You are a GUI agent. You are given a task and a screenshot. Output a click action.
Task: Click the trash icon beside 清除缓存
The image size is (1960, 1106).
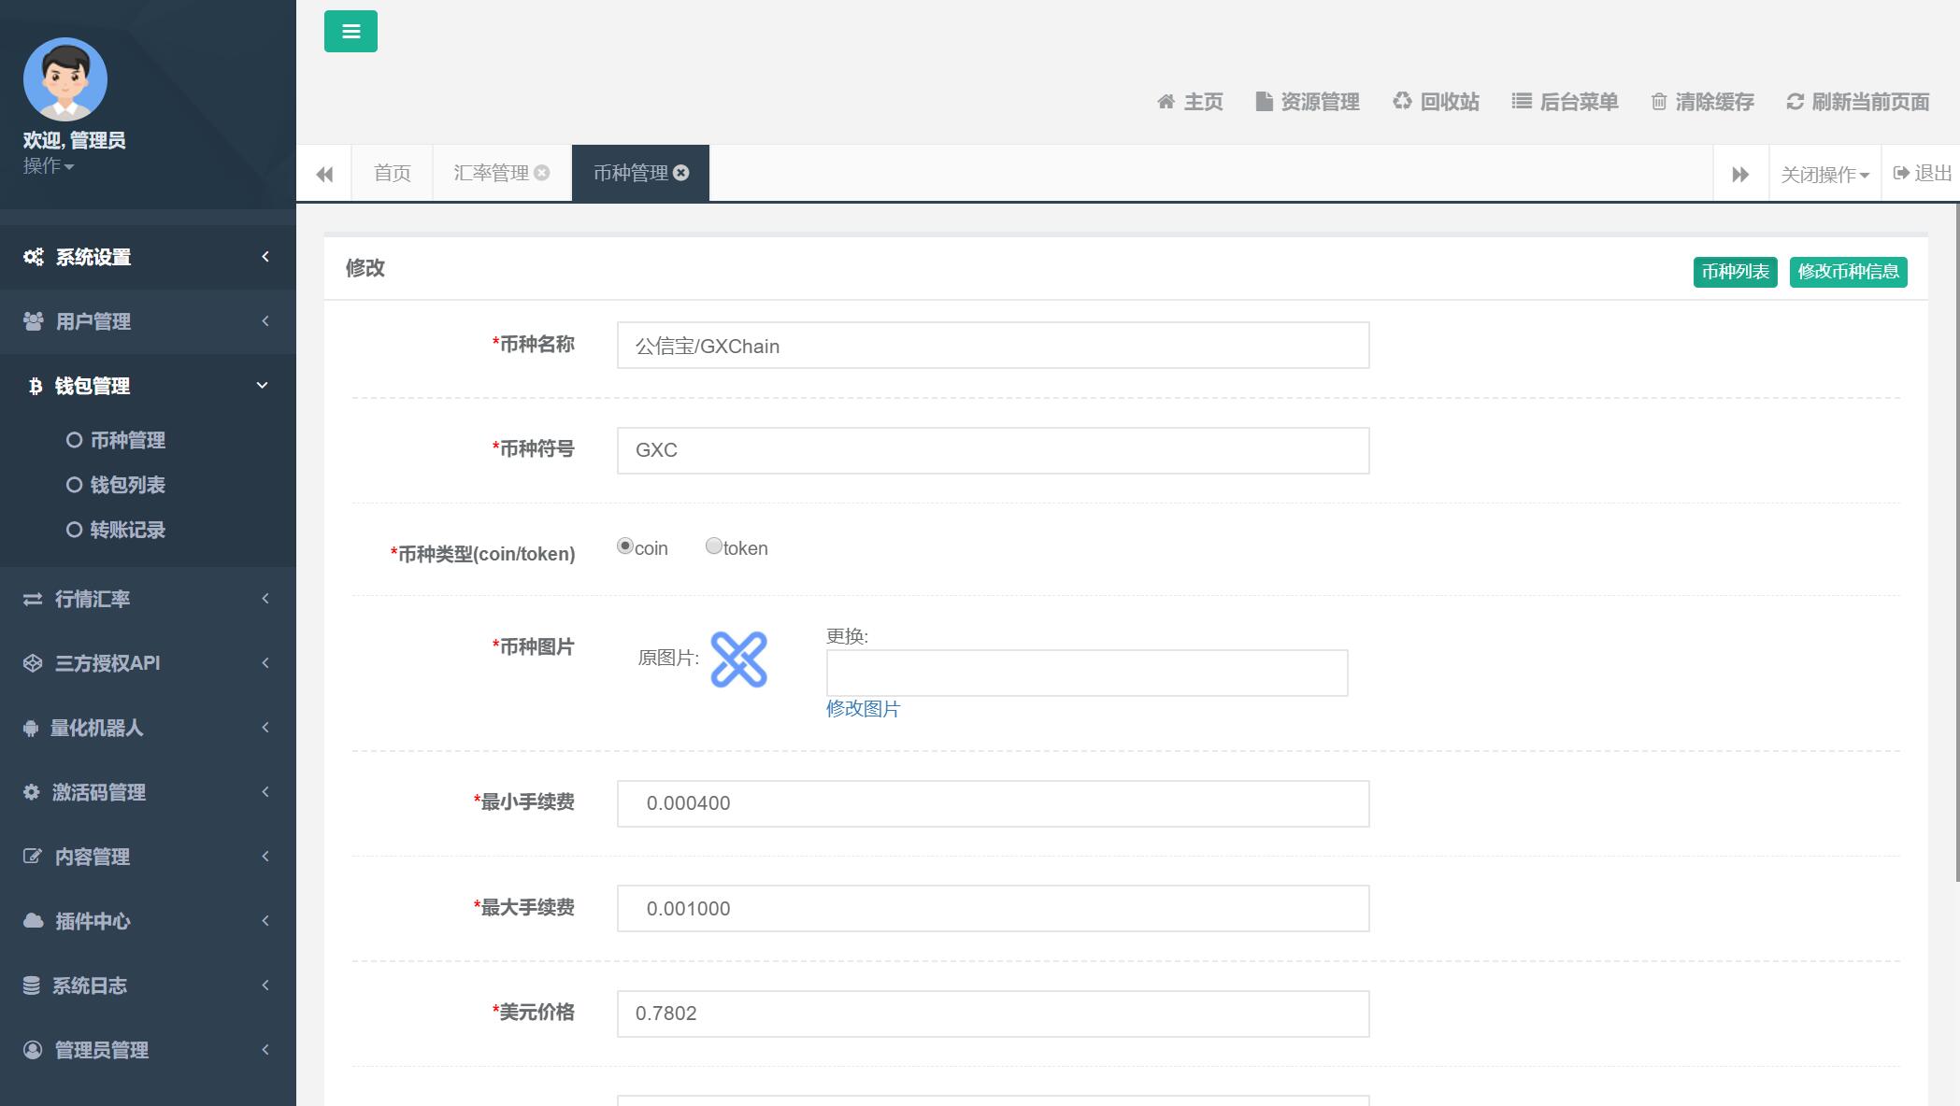(x=1659, y=102)
